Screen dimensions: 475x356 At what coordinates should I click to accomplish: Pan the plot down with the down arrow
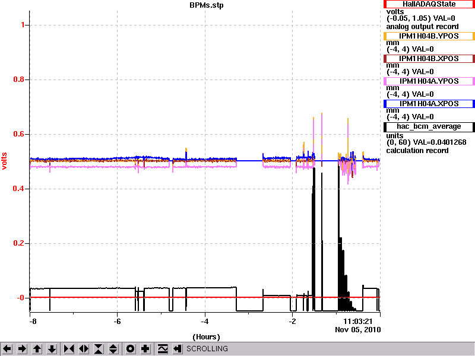point(52,349)
